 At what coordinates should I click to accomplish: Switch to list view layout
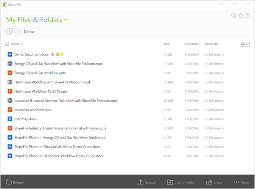243,44
